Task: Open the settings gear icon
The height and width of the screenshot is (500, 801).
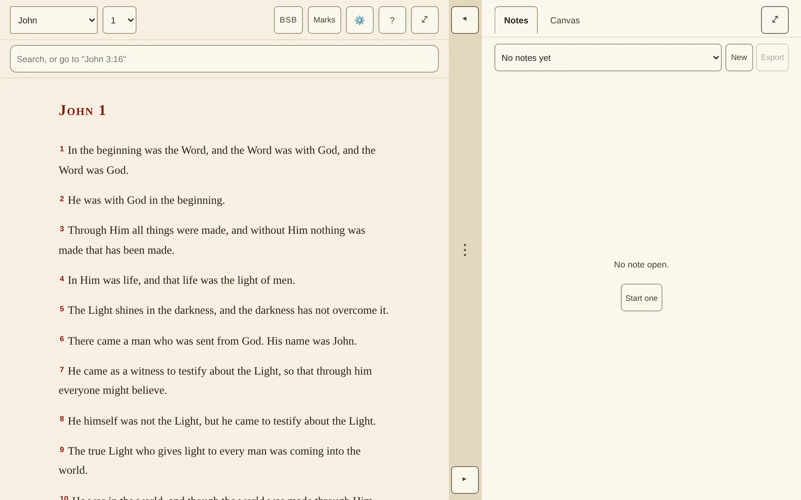Action: 359,20
